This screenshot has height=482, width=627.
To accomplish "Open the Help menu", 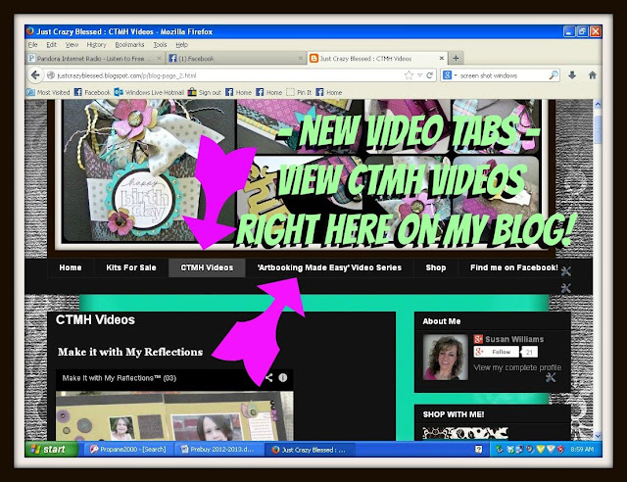I will (x=181, y=45).
